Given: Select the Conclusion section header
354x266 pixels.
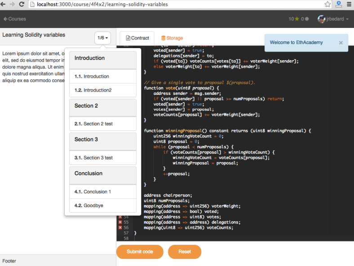Looking at the screenshot, I should [x=103, y=175].
